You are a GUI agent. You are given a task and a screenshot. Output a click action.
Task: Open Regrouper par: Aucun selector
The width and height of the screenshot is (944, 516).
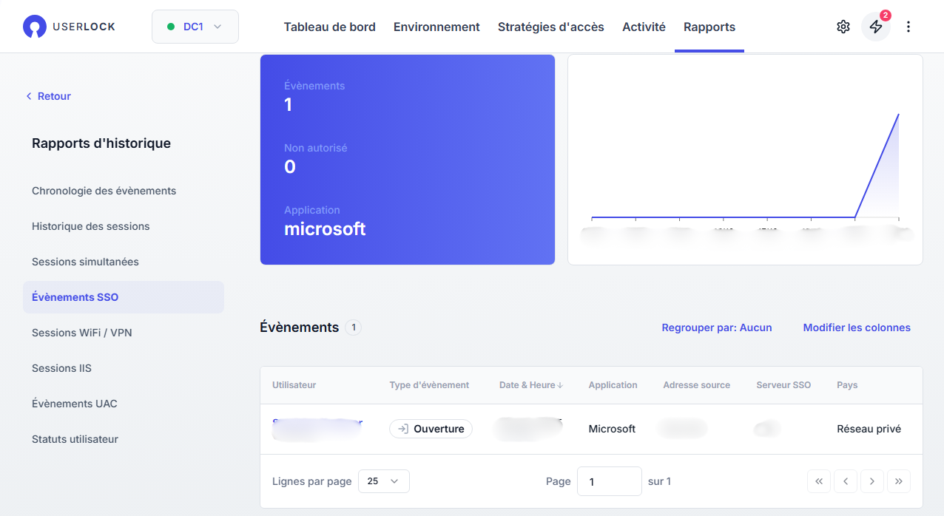coord(717,327)
